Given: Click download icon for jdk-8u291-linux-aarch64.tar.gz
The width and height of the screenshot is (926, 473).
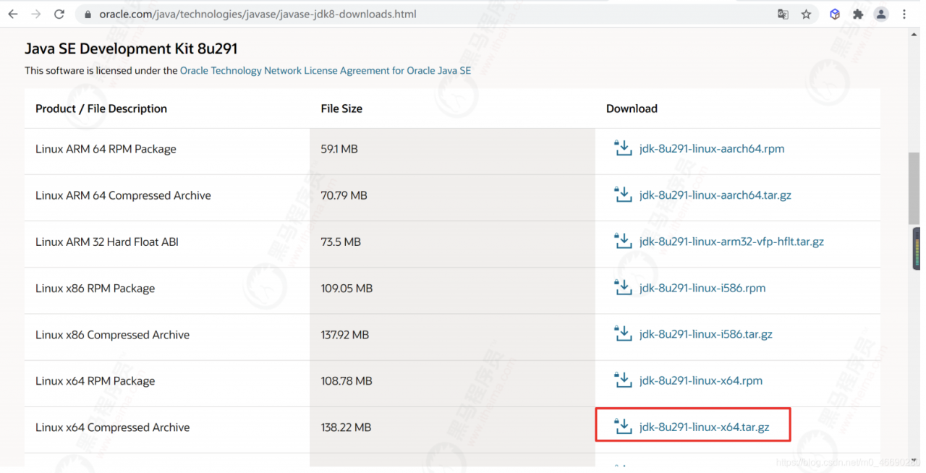Looking at the screenshot, I should (623, 195).
